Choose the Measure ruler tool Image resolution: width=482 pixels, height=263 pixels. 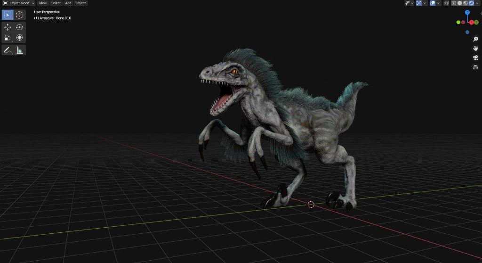(x=20, y=50)
